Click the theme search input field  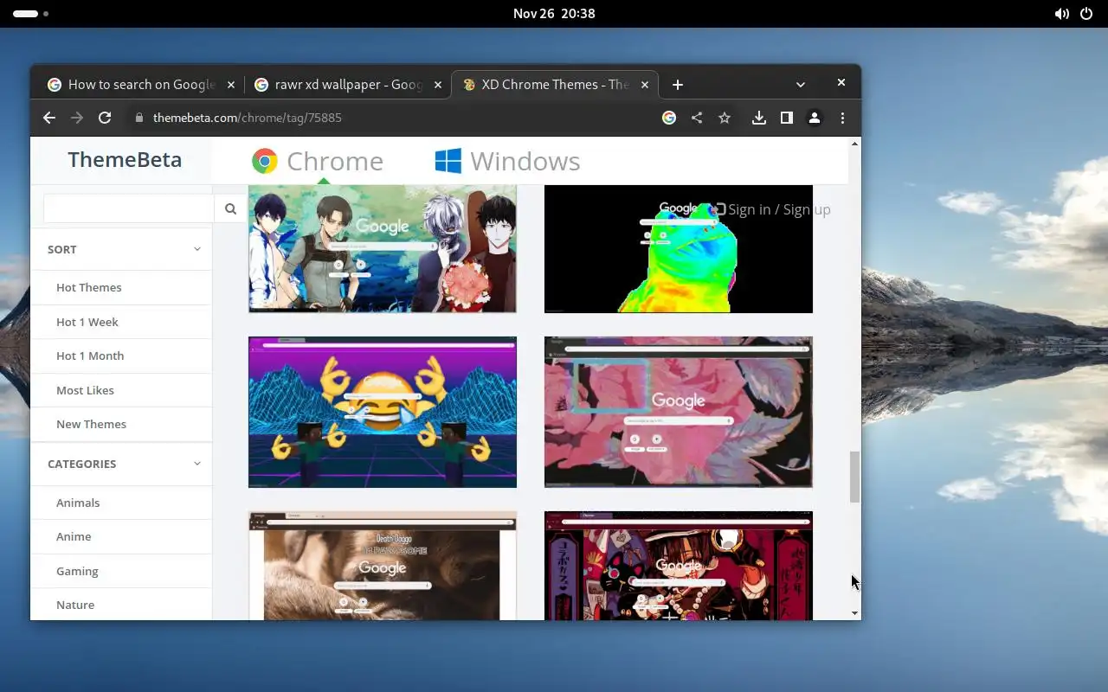tap(129, 208)
